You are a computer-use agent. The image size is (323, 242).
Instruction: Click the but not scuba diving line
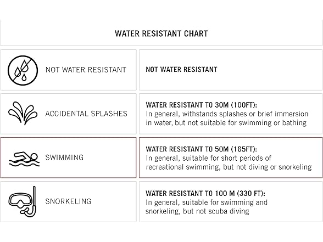[x=197, y=211]
